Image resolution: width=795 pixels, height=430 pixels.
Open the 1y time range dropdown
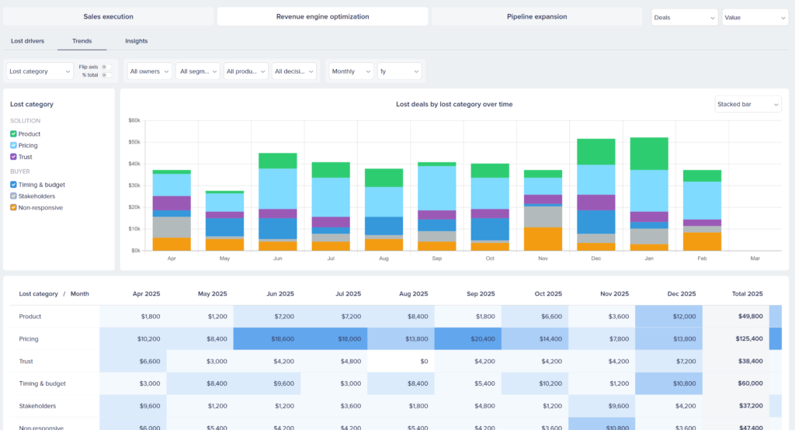pyautogui.click(x=399, y=71)
